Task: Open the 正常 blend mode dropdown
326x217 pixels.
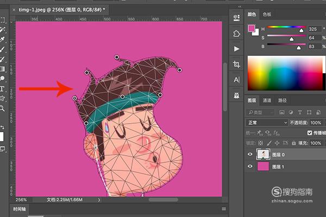Action: [267, 123]
